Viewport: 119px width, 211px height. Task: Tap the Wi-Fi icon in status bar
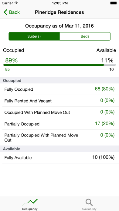point(16,3)
